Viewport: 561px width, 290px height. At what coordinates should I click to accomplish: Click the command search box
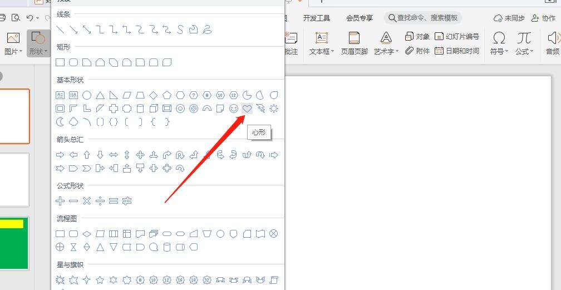point(423,18)
